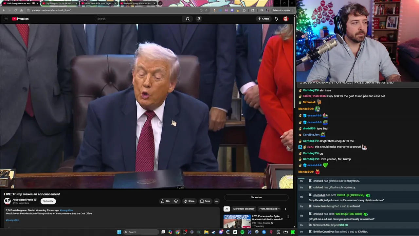Image resolution: width=419 pixels, height=236 pixels.
Task: Reload the page with the refresh icon
Action: coord(15,10)
